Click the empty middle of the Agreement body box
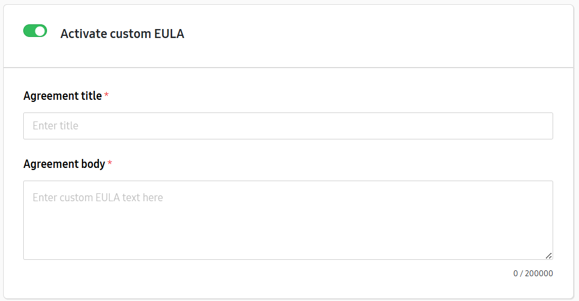 [288, 222]
